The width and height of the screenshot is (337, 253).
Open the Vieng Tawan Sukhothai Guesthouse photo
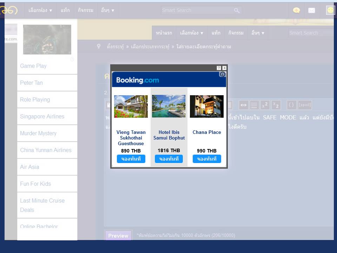pyautogui.click(x=131, y=106)
